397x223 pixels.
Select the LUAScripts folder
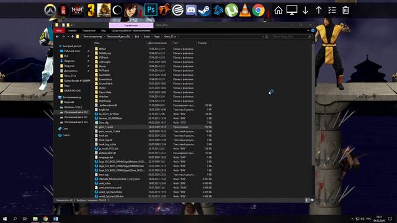coord(105,62)
